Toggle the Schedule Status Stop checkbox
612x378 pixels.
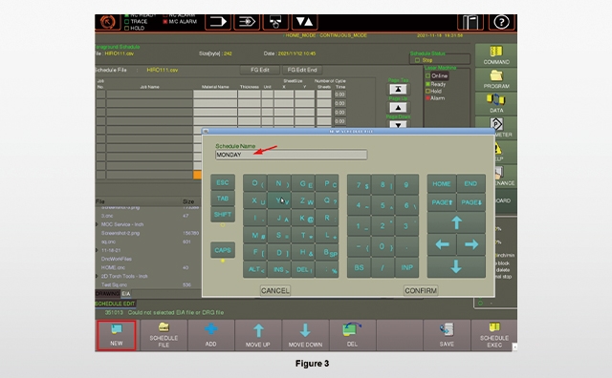point(417,60)
